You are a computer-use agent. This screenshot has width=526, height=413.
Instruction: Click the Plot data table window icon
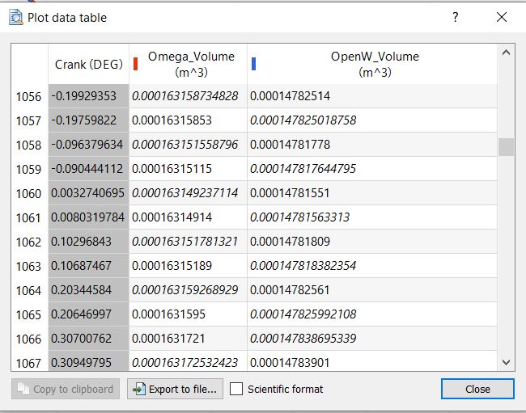[x=15, y=18]
